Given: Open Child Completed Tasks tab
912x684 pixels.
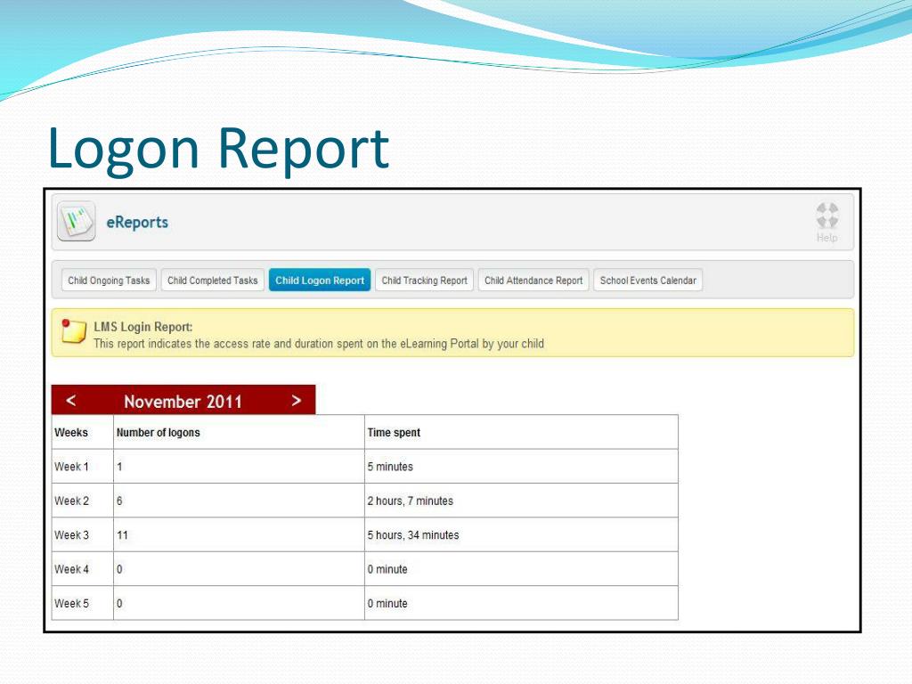Looking at the screenshot, I should 212,281.
